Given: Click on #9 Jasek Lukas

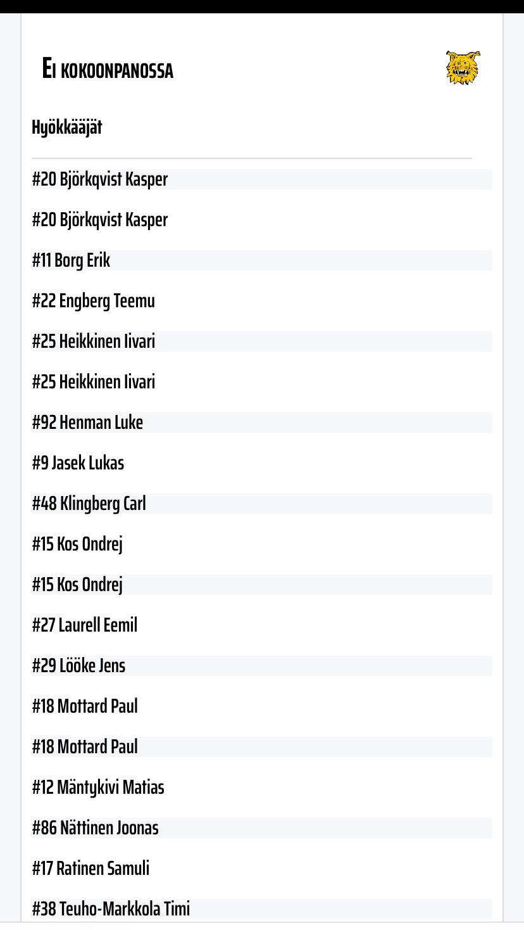Looking at the screenshot, I should [78, 463].
